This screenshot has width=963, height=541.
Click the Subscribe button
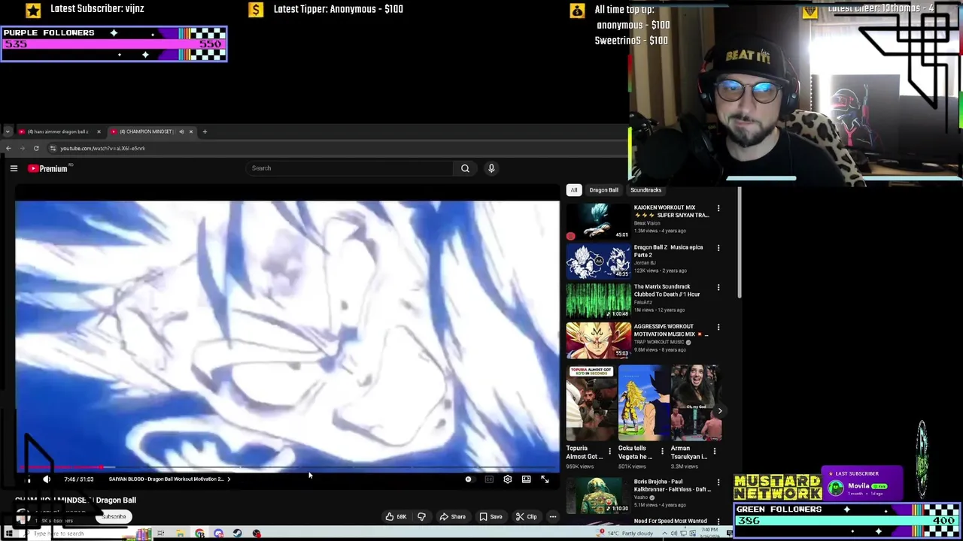pyautogui.click(x=114, y=517)
